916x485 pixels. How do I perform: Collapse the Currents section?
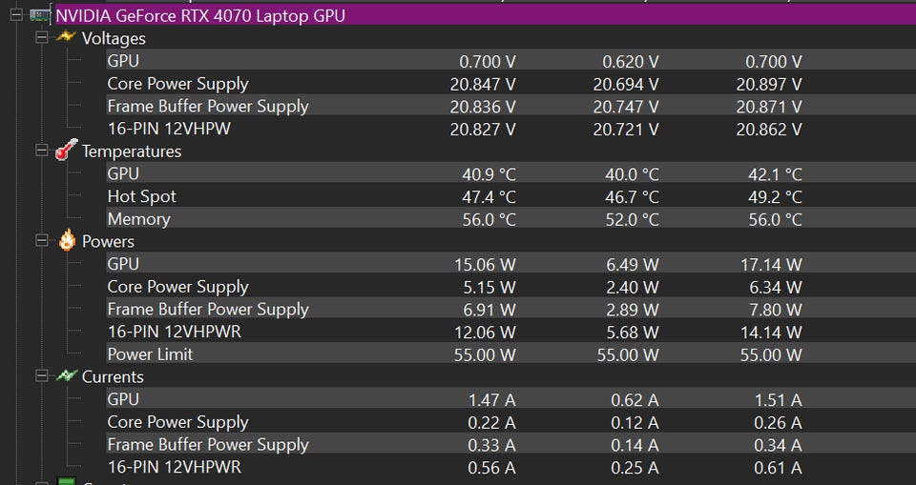point(41,376)
